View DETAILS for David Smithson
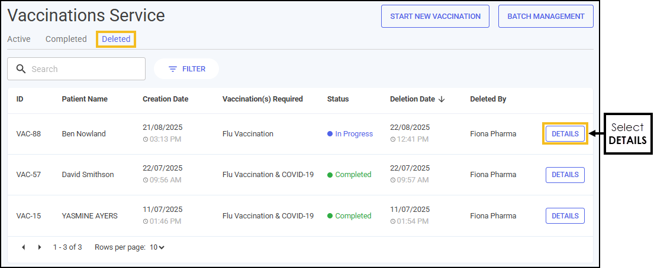 (x=565, y=175)
